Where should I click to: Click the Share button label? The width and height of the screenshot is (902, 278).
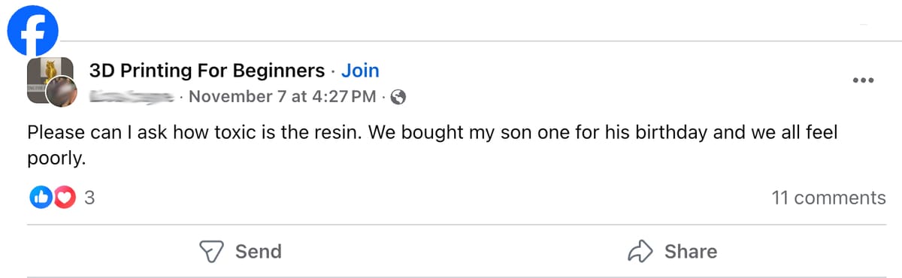(x=691, y=252)
